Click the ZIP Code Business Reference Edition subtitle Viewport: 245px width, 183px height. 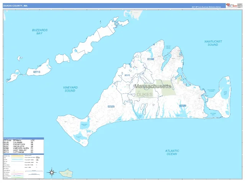206,7
